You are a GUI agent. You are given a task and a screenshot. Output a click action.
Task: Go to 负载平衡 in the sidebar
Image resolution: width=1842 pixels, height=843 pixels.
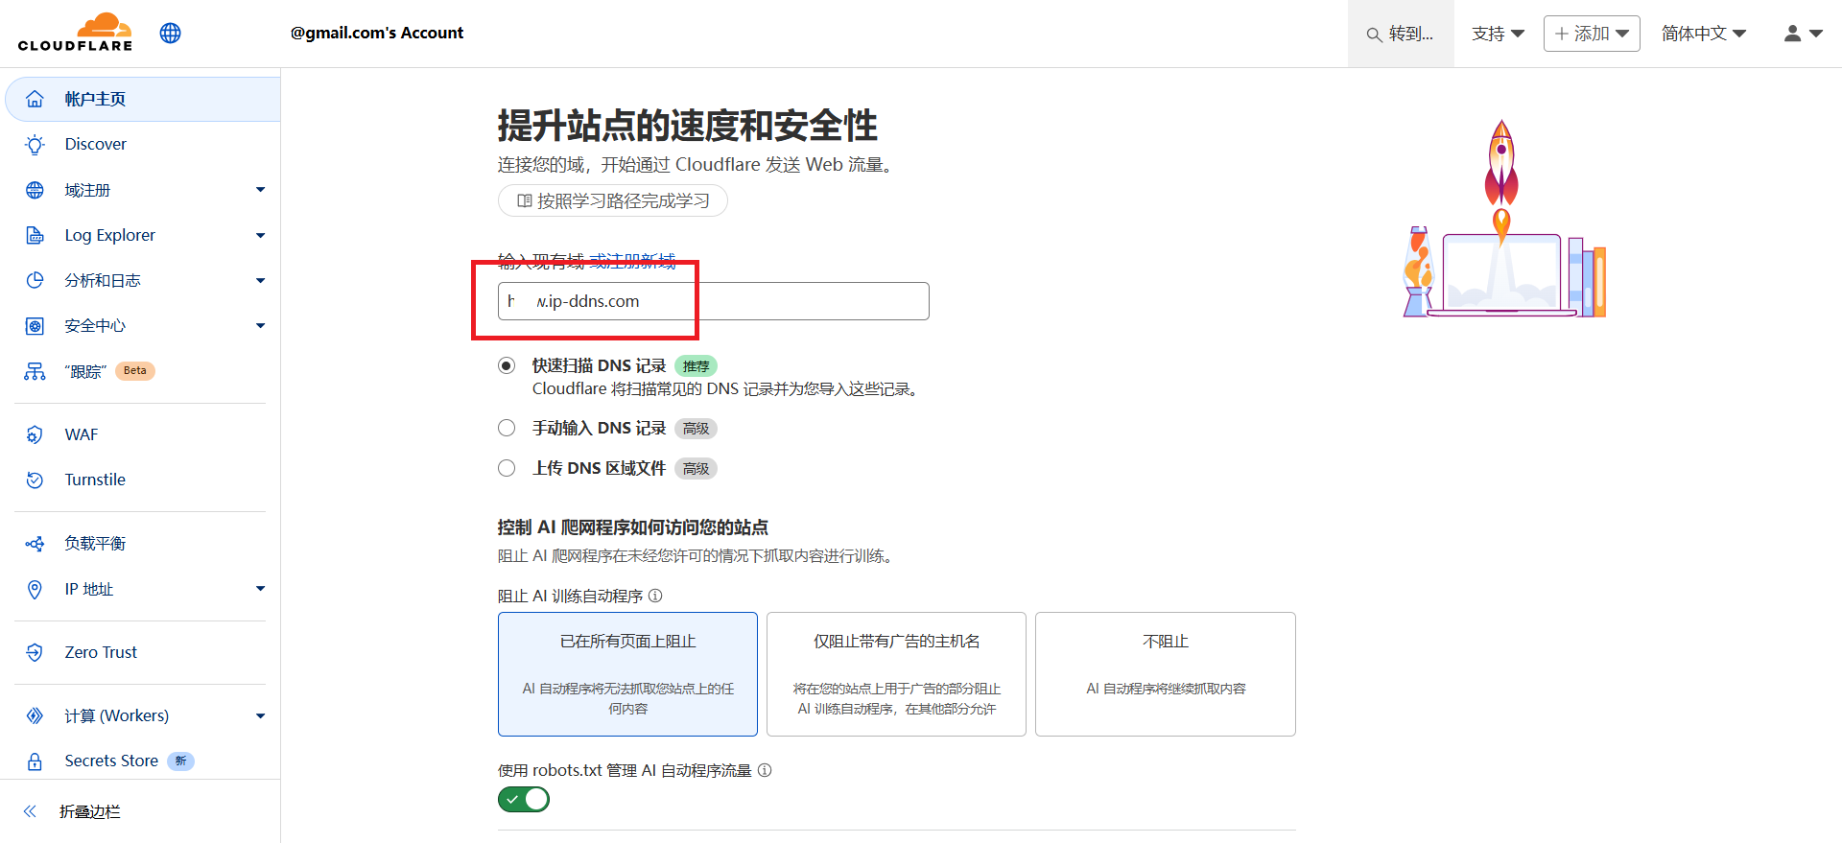95,544
